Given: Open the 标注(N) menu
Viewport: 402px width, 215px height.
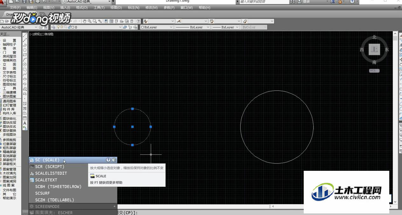Looking at the screenshot, I should [134, 8].
